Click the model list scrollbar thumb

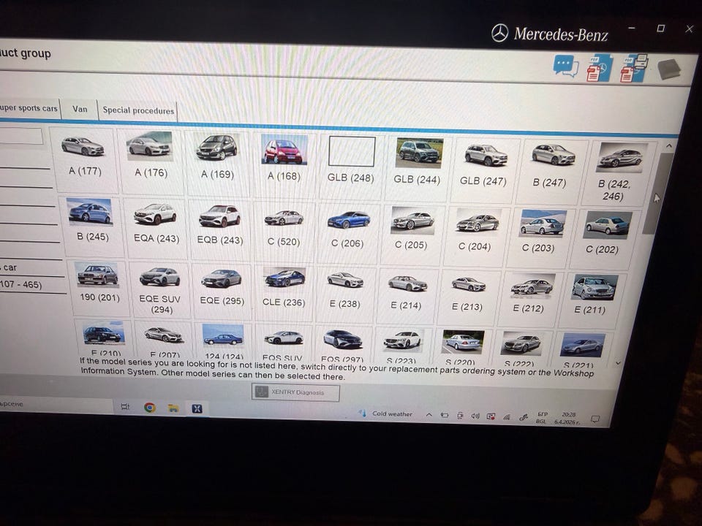tap(657, 193)
